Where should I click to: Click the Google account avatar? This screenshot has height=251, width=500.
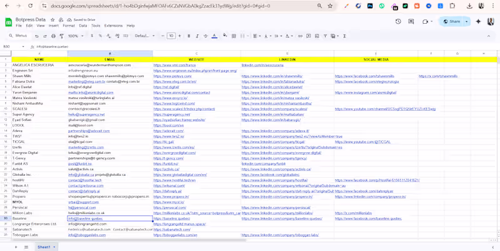491,21
